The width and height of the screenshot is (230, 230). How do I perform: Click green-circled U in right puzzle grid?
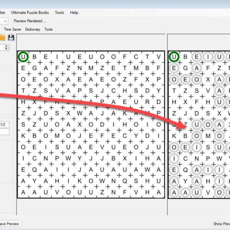(174, 57)
